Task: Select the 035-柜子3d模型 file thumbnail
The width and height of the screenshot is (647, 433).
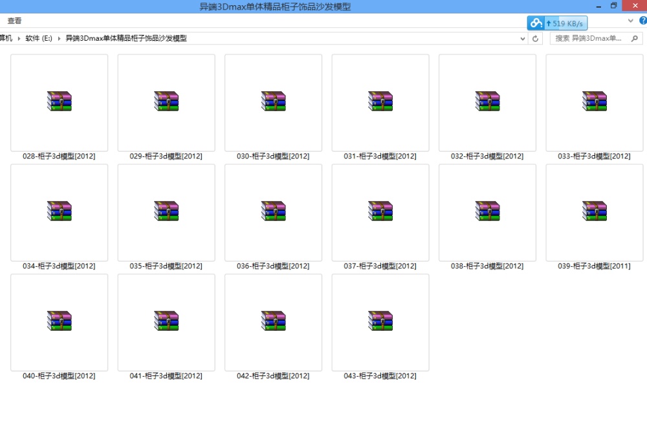Action: [166, 212]
